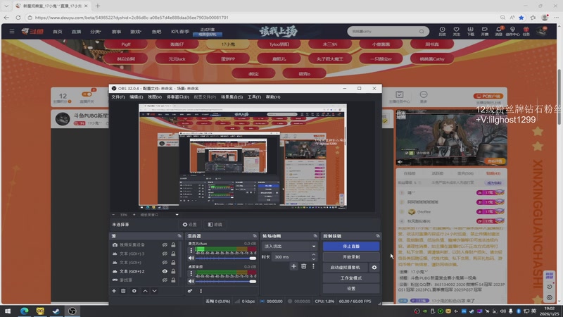
Task: Open Douyu history clock icon
Action: pos(443,31)
